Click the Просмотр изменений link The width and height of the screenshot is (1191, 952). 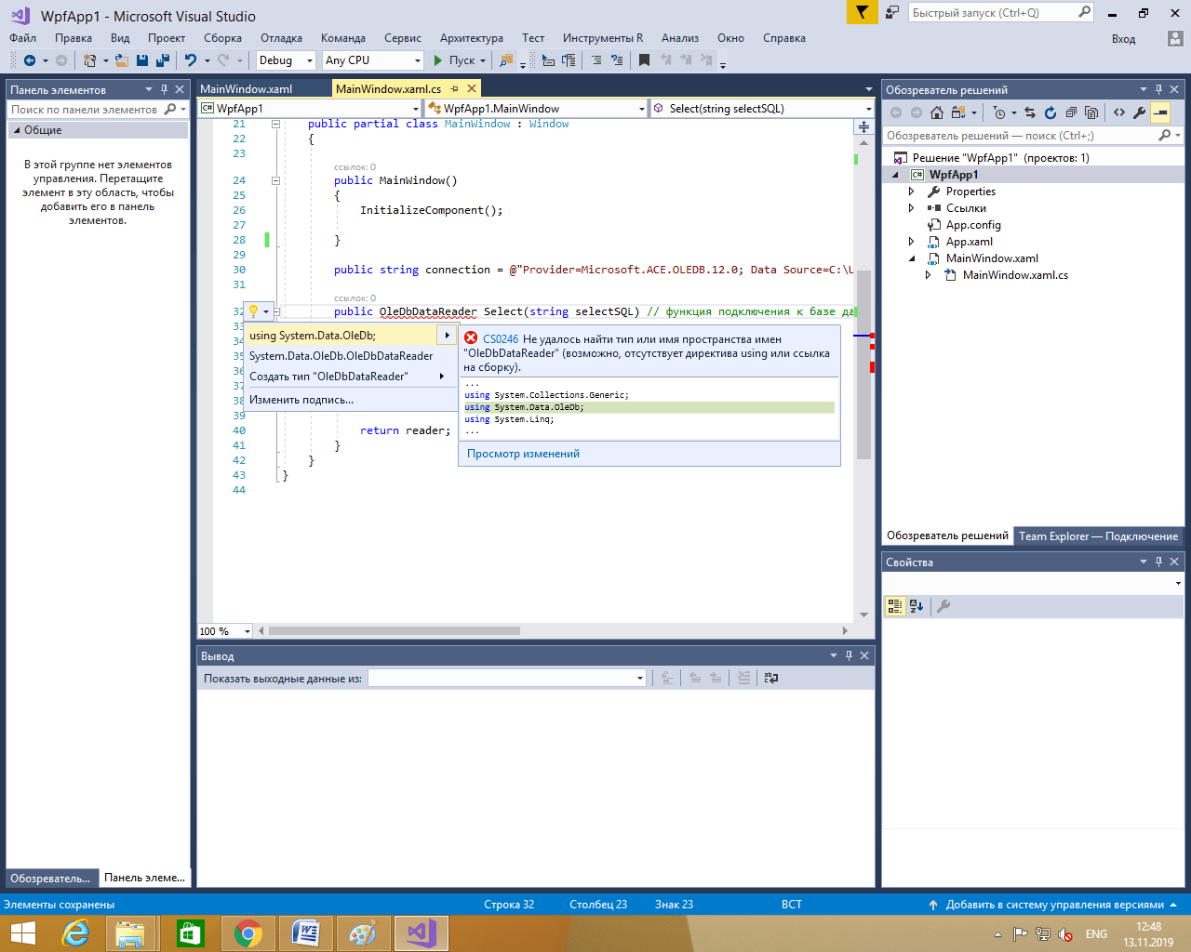pyautogui.click(x=523, y=454)
